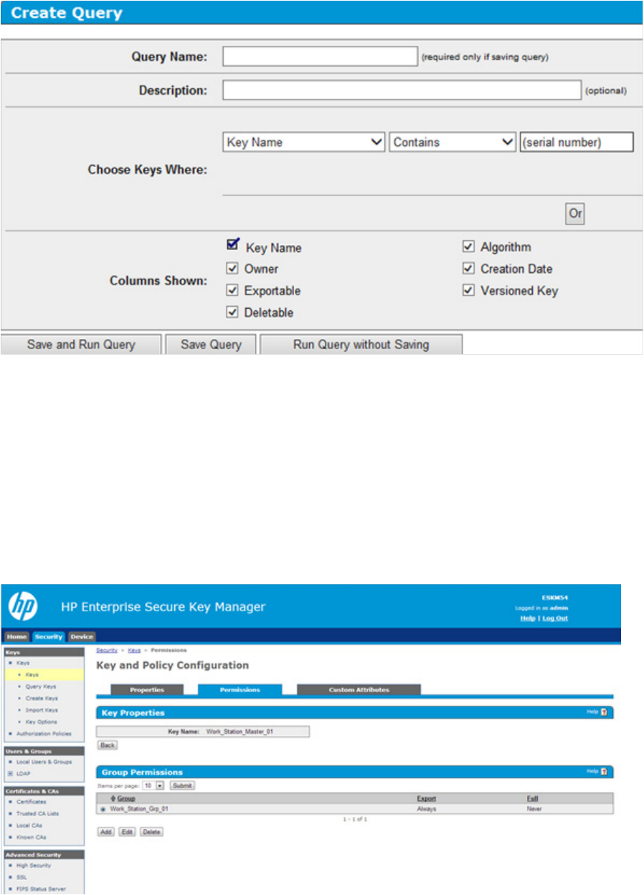Click the Back button
644x895 pixels.
[x=107, y=745]
